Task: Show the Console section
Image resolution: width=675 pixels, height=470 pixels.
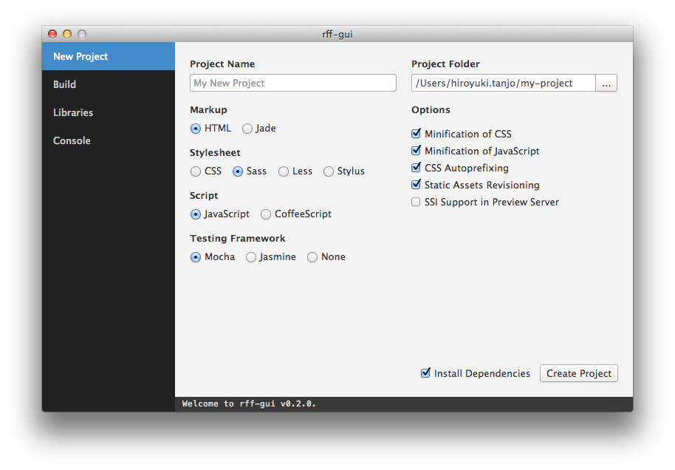Action: (x=109, y=140)
